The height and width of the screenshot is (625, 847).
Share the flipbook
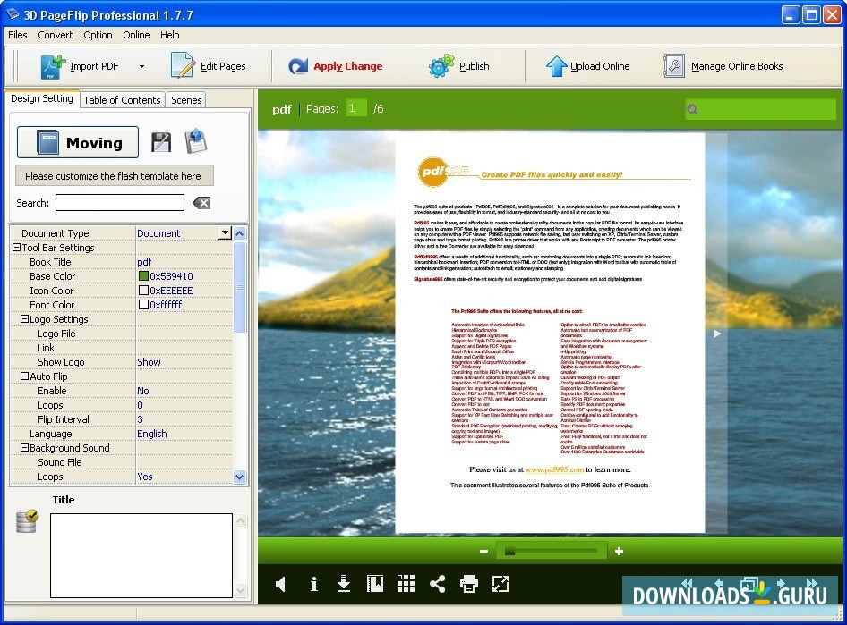tap(437, 584)
